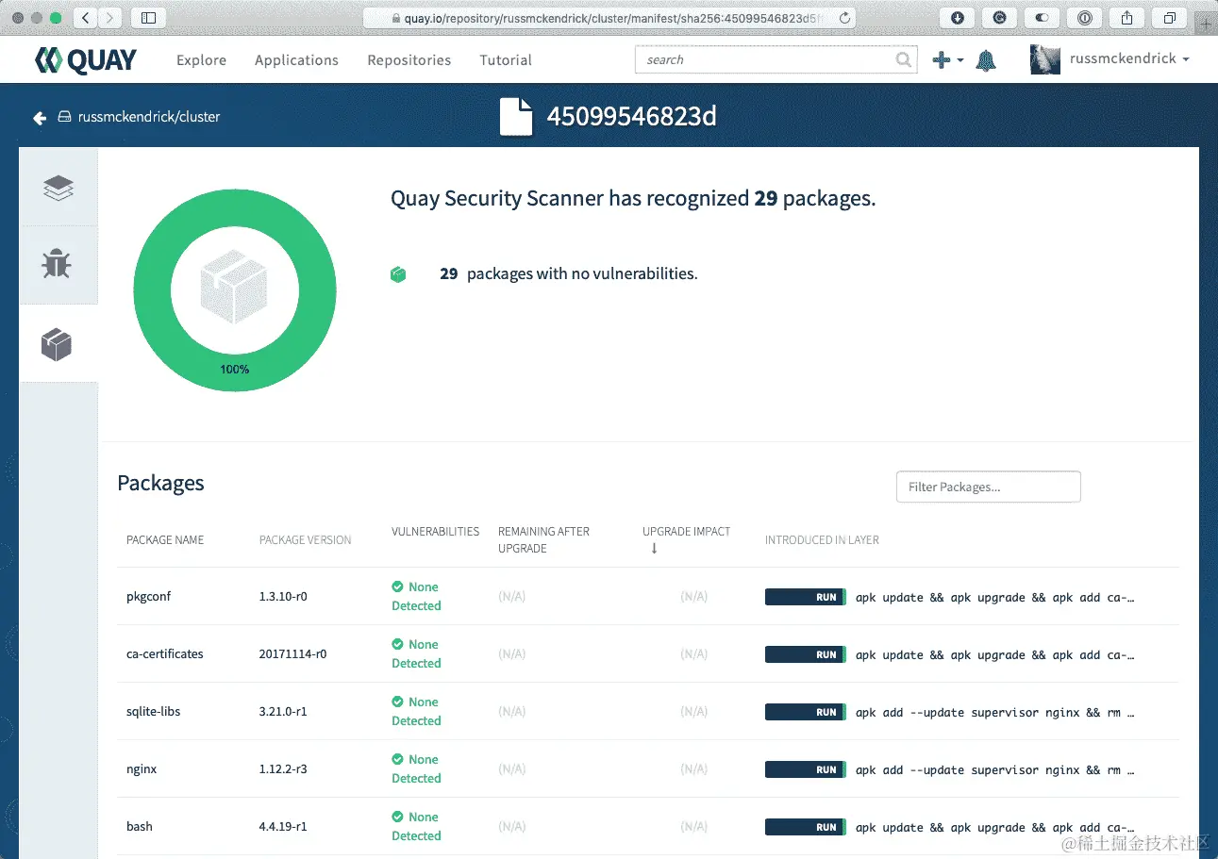Sort by Introduced In Layer column
The width and height of the screenshot is (1218, 859).
[822, 540]
